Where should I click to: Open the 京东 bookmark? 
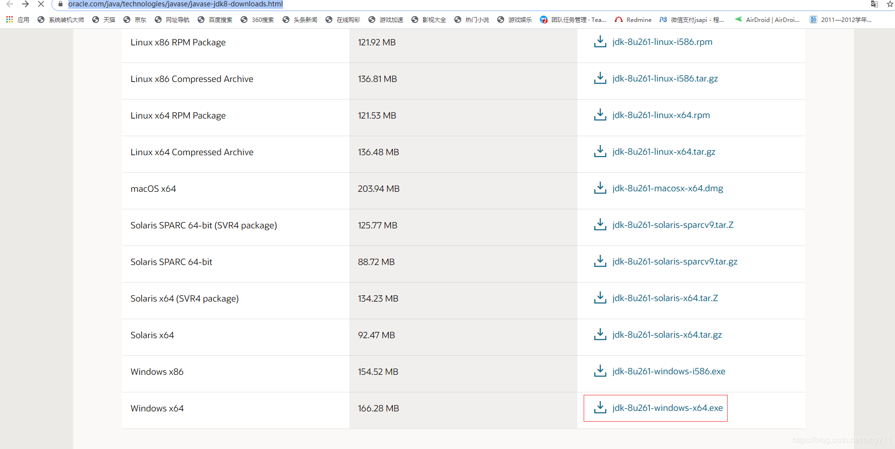click(x=135, y=20)
